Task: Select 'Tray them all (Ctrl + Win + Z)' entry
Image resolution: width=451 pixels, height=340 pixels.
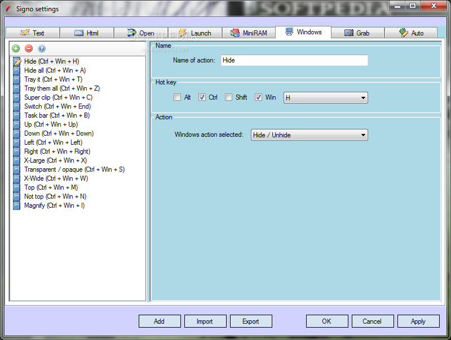Action: [x=62, y=88]
